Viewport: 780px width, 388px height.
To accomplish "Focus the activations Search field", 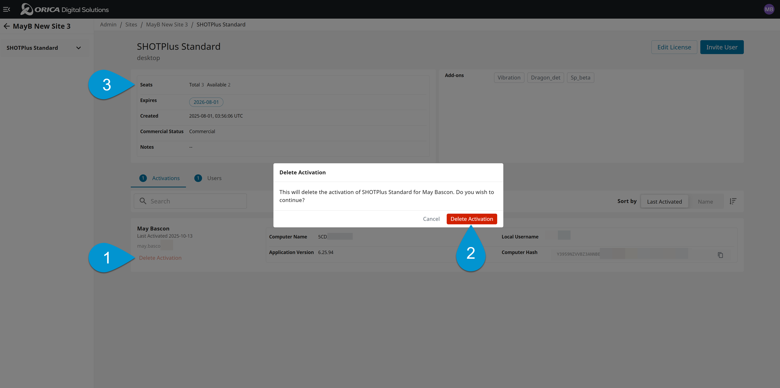I will (x=190, y=201).
